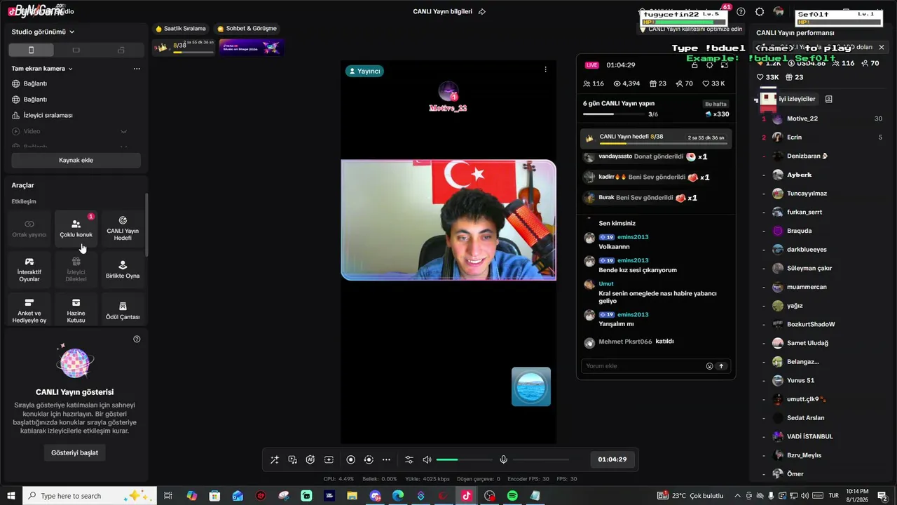Screen dimensions: 897x505
Task: Open the CANLI Yayın Hedefi tool
Action: point(123,229)
